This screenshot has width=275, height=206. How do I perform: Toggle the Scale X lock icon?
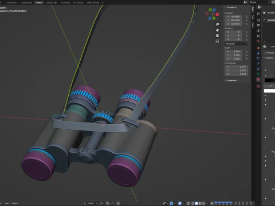click(x=246, y=51)
